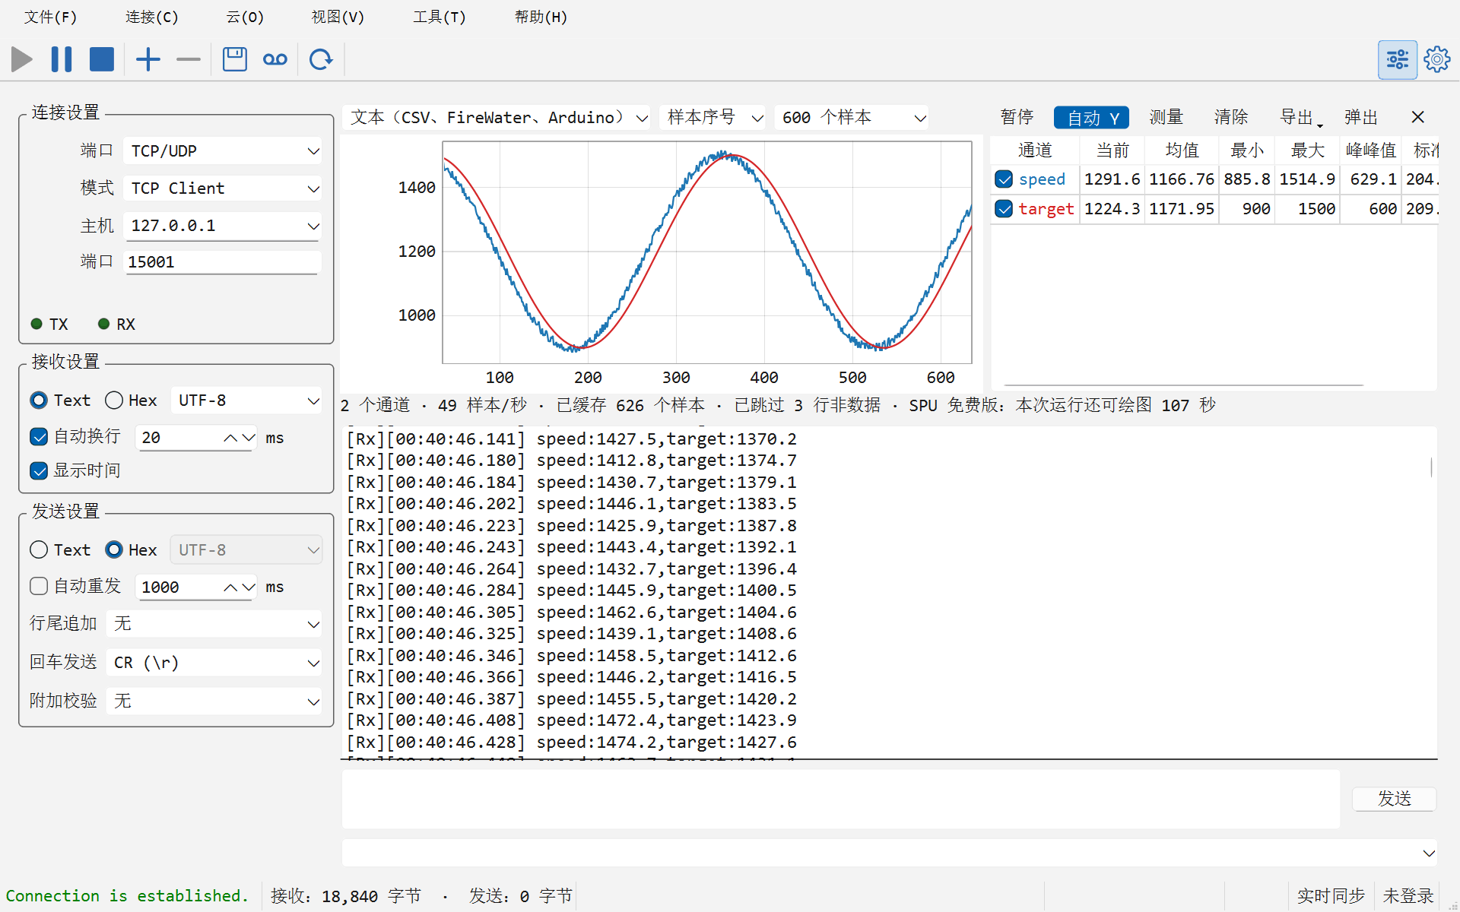
Task: Open the 样本序号 X-axis dropdown
Action: click(713, 118)
